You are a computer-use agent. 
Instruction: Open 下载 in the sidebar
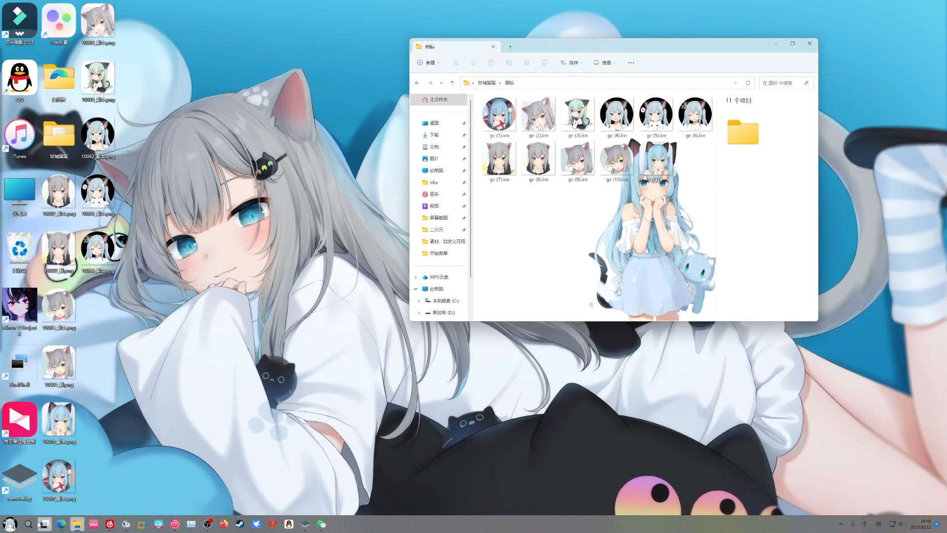click(434, 135)
